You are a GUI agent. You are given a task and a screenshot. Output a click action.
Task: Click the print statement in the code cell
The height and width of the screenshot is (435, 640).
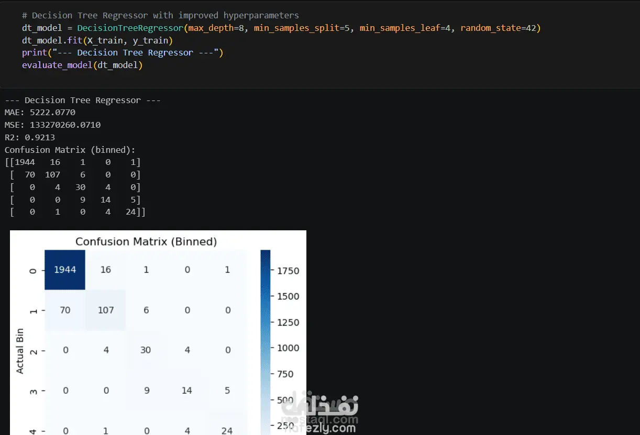point(123,53)
